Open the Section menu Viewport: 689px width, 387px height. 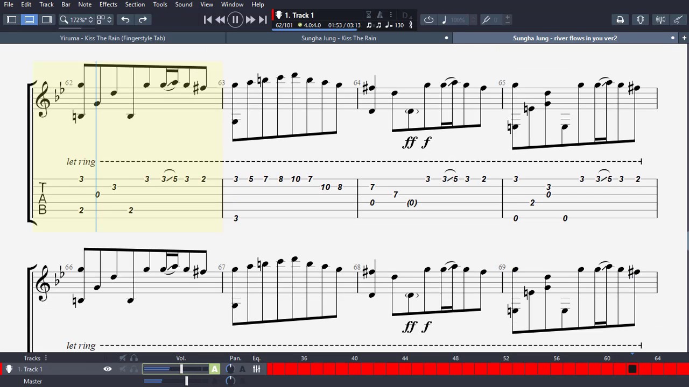pos(135,4)
